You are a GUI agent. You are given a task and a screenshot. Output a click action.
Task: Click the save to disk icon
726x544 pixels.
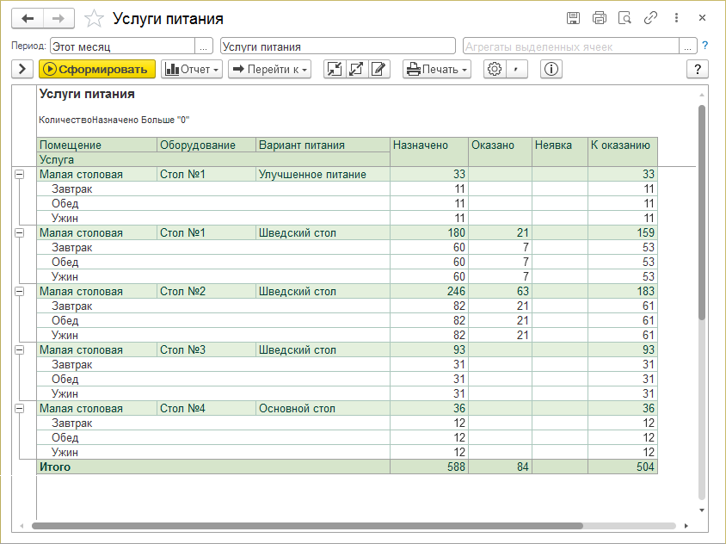click(574, 18)
